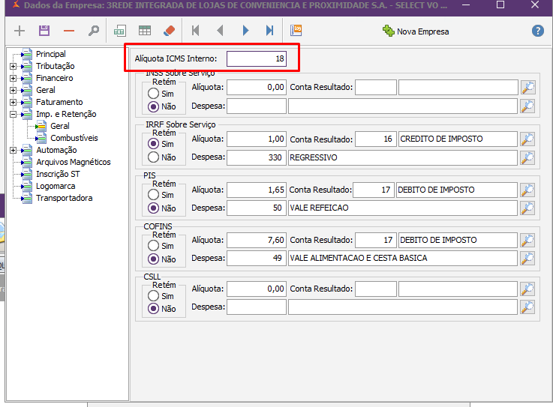Click IRRF Despesa code field 330
This screenshot has height=407, width=553.
pyautogui.click(x=257, y=157)
